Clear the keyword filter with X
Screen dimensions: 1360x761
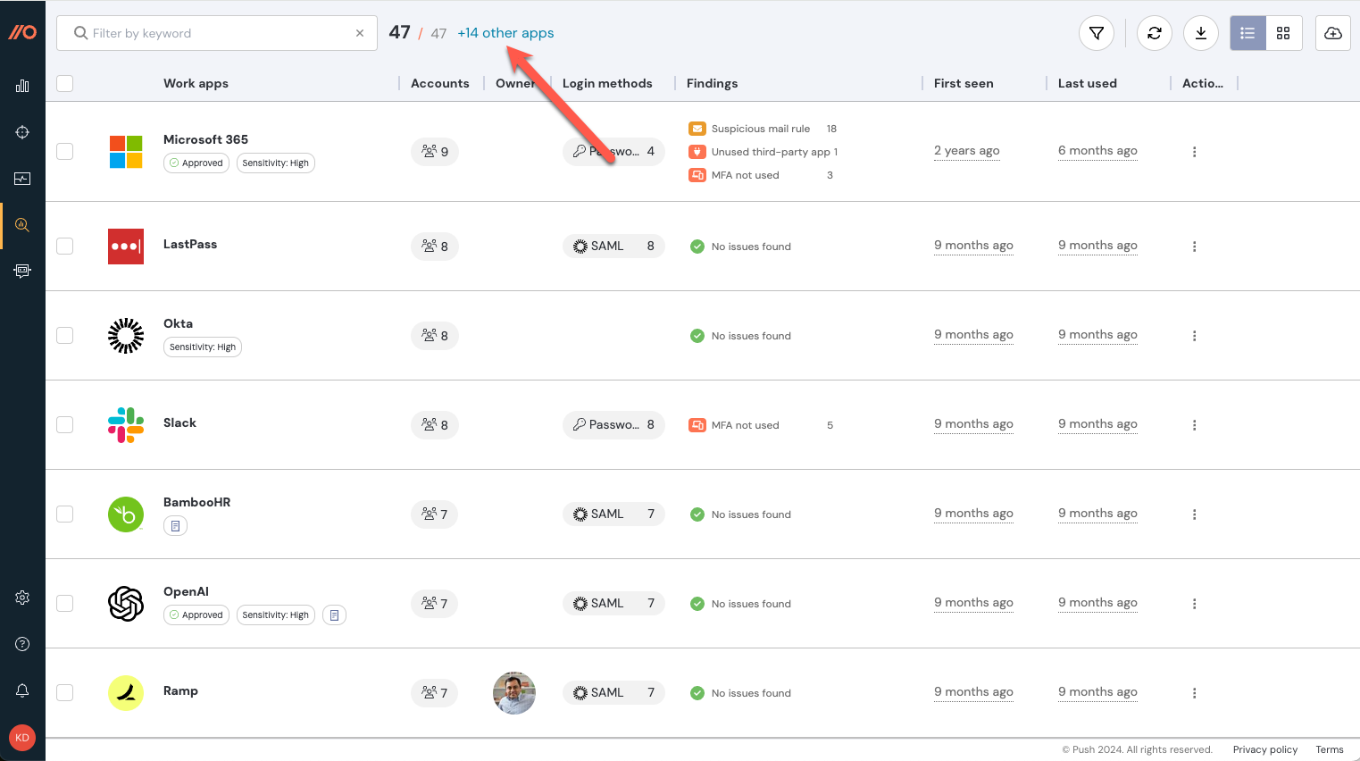pos(360,33)
